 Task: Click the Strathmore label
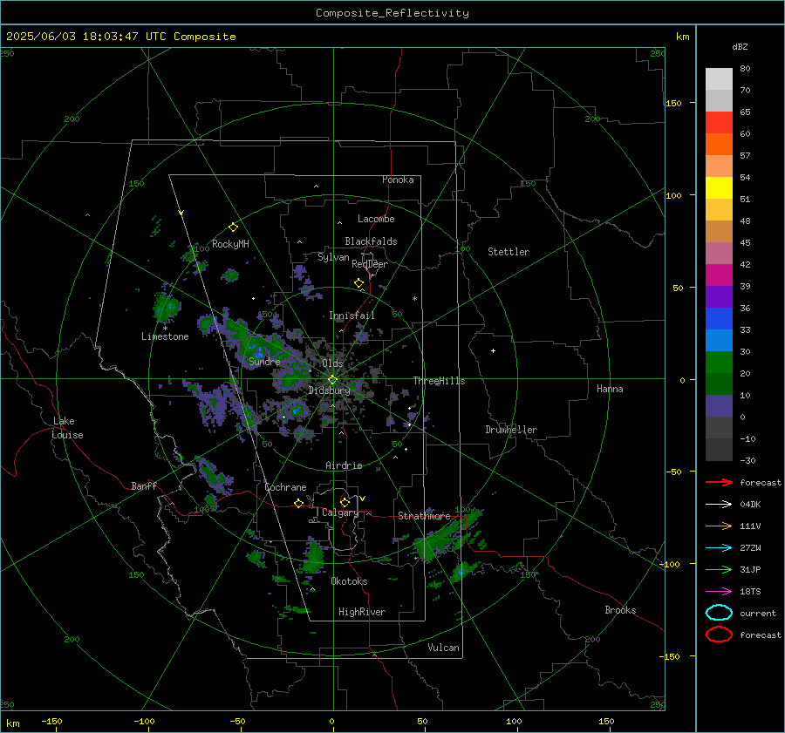pyautogui.click(x=424, y=516)
